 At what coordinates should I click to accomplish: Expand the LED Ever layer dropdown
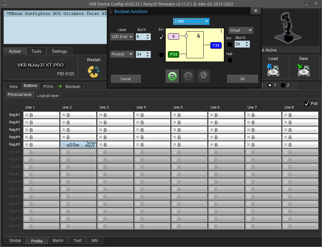122,37
